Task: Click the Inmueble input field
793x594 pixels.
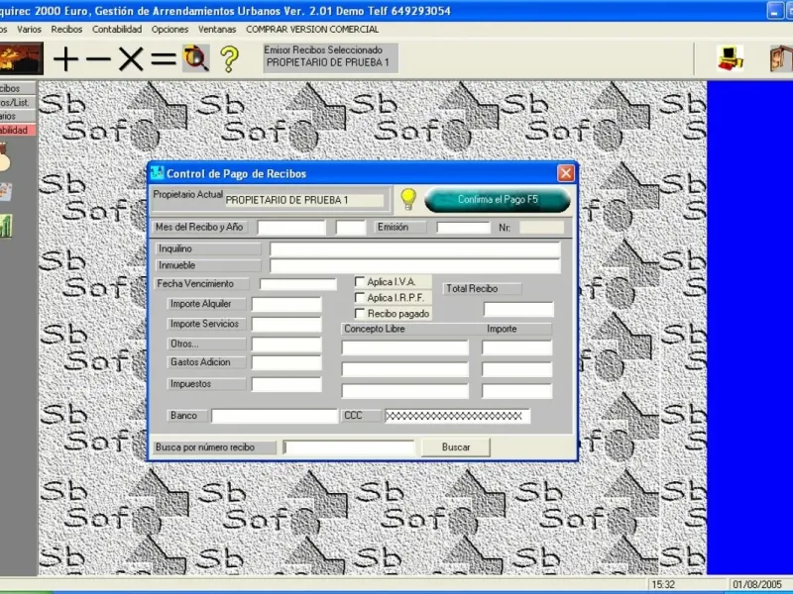Action: 414,265
